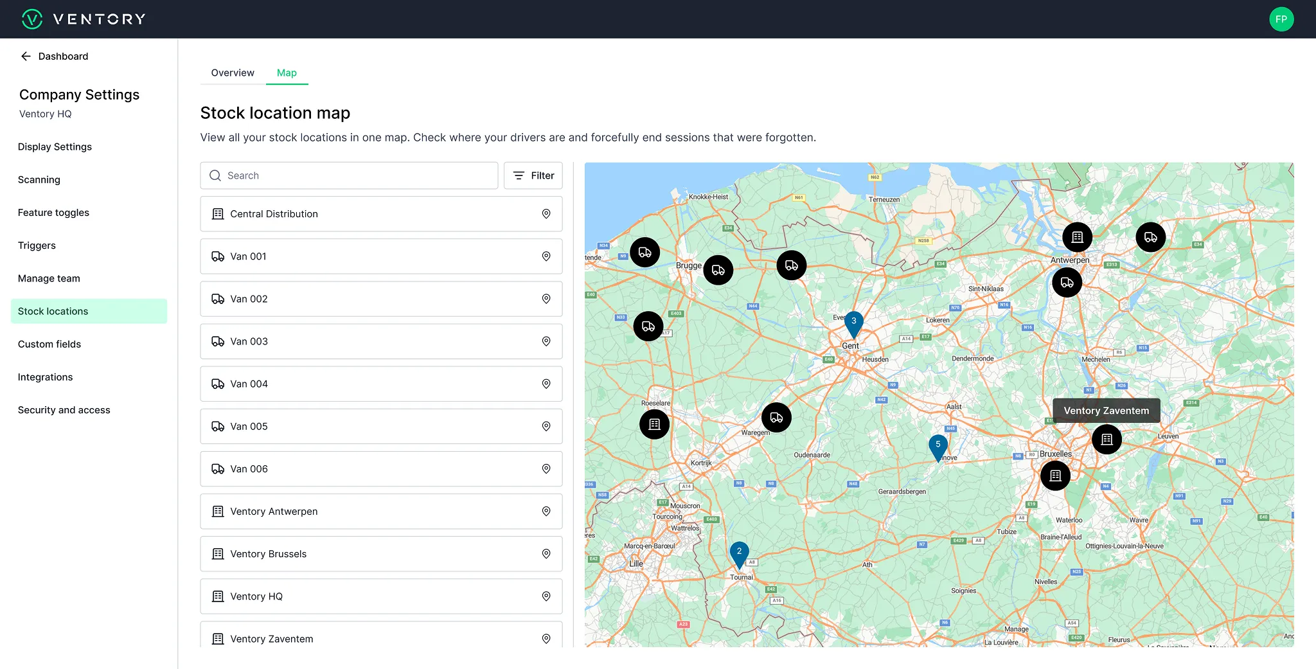Image resolution: width=1316 pixels, height=669 pixels.
Task: Open Scanning settings
Action: pos(39,179)
